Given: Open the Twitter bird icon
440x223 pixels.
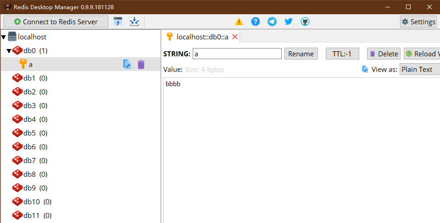Looking at the screenshot, I should (289, 22).
